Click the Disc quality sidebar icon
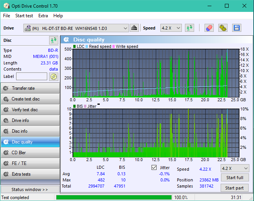Image resolution: width=254 pixels, height=201 pixels. click(6, 142)
